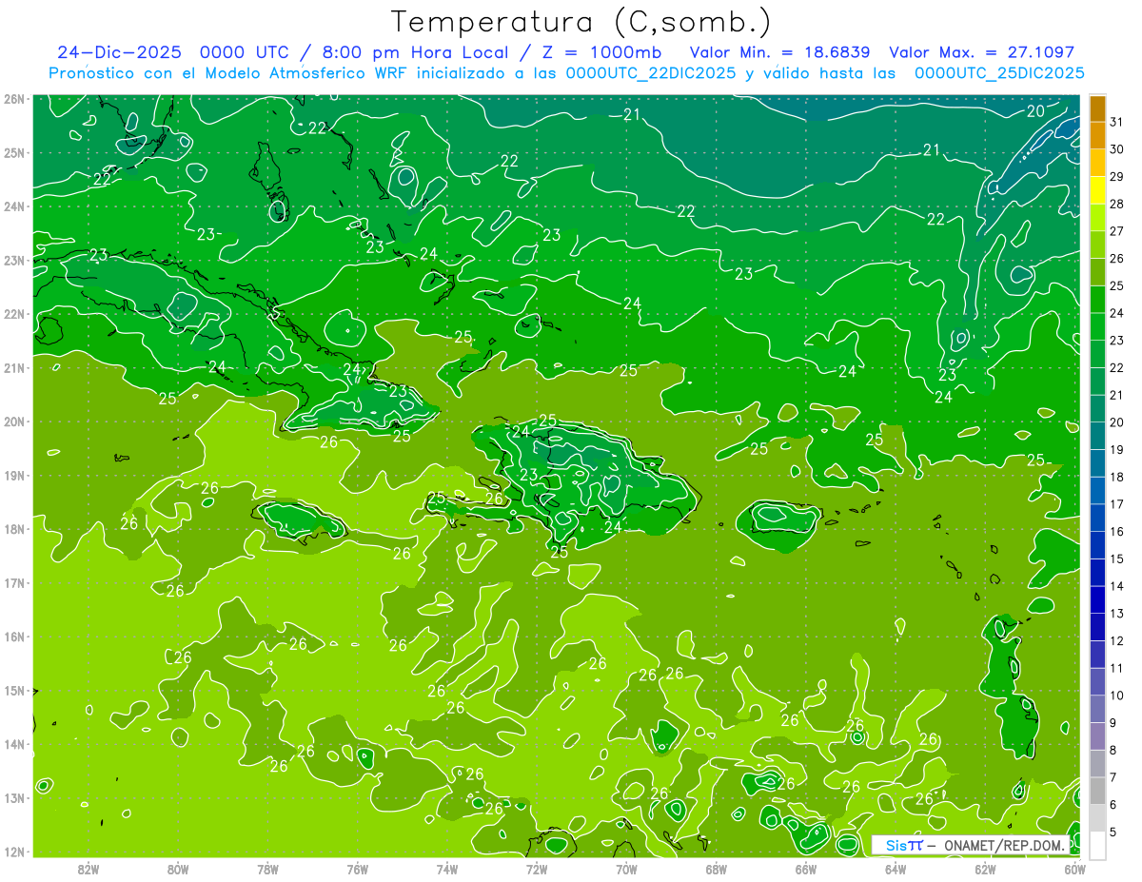Click the 'Valor Max. = 27.1097' text
This screenshot has height=882, width=1142.
coord(981,52)
